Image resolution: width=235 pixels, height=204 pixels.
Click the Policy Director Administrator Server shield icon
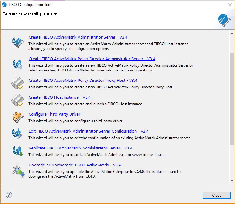click(17, 64)
